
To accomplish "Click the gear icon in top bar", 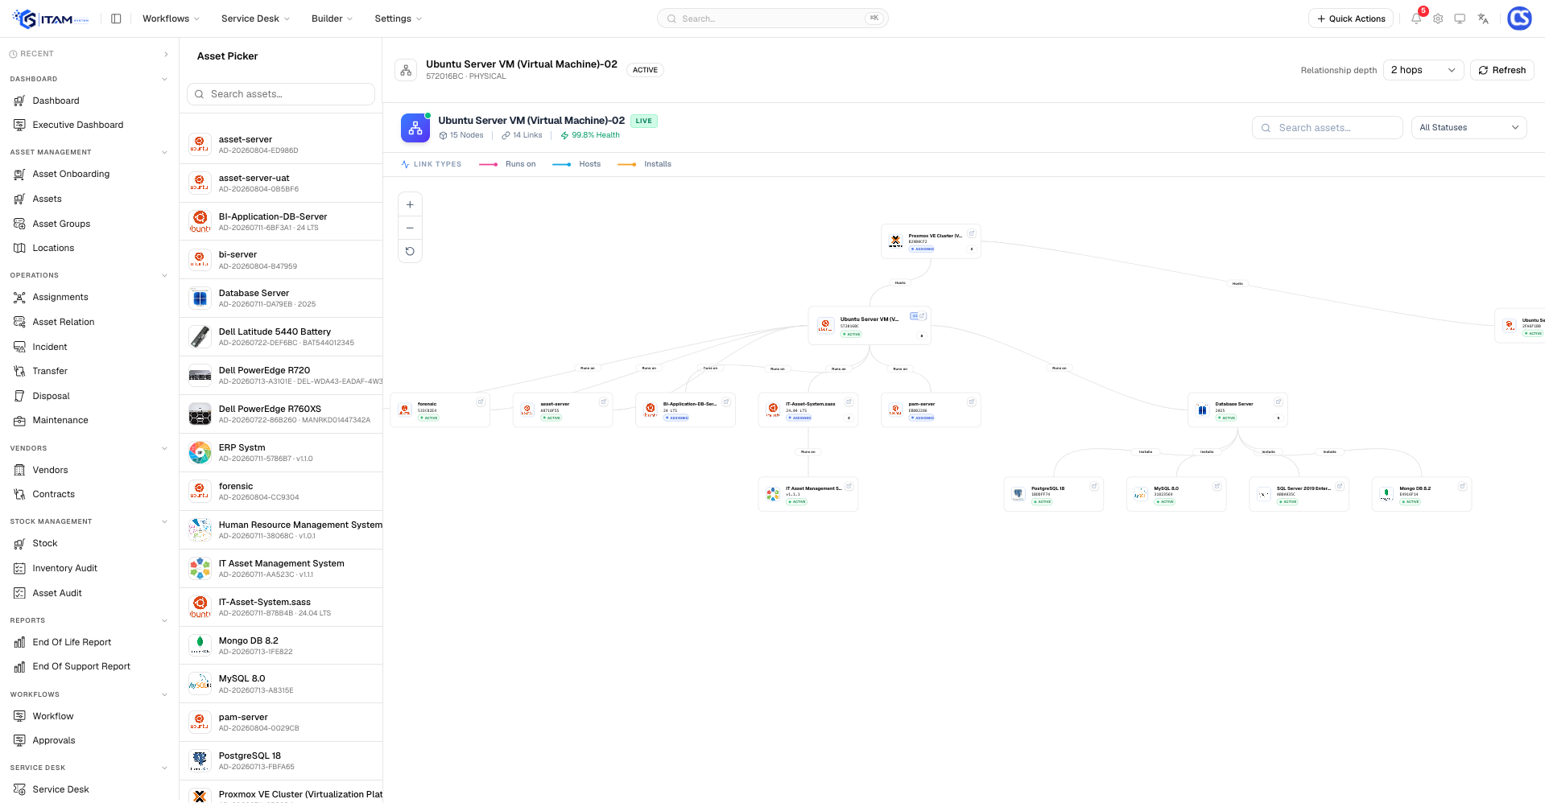I will point(1438,19).
